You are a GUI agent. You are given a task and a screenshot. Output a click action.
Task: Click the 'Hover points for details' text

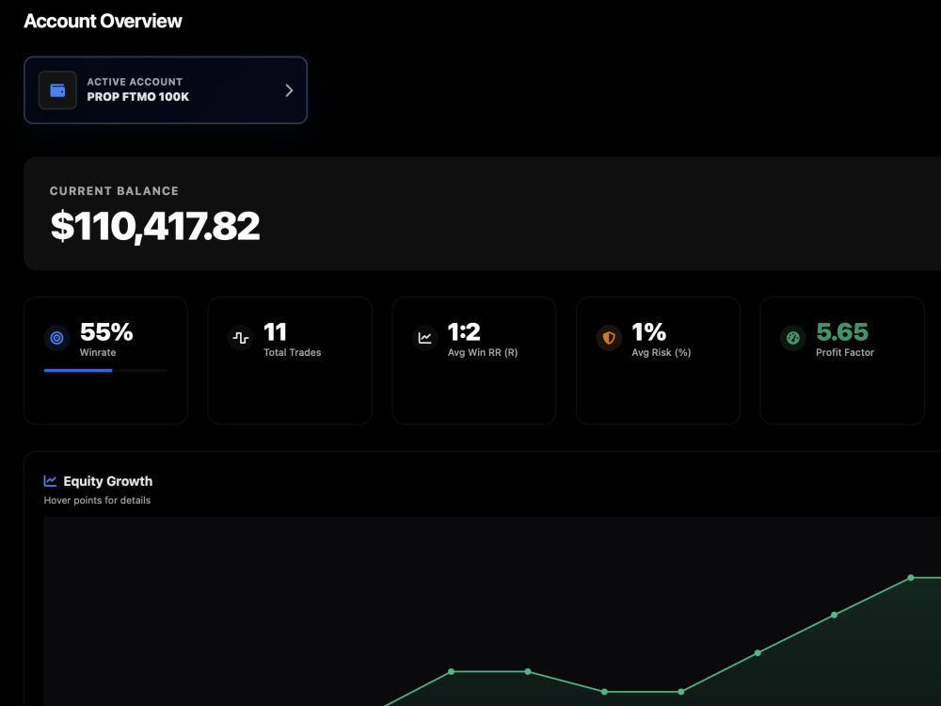[97, 500]
